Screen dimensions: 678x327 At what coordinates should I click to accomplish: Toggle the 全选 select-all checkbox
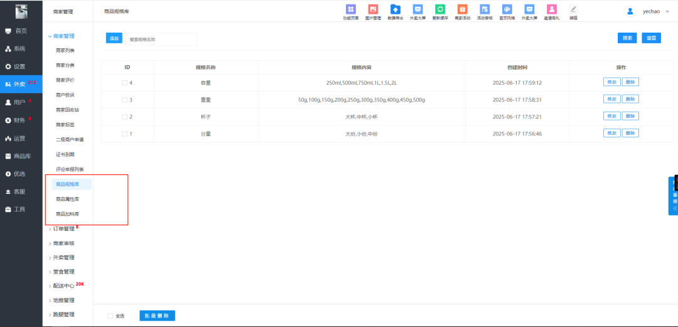click(110, 316)
